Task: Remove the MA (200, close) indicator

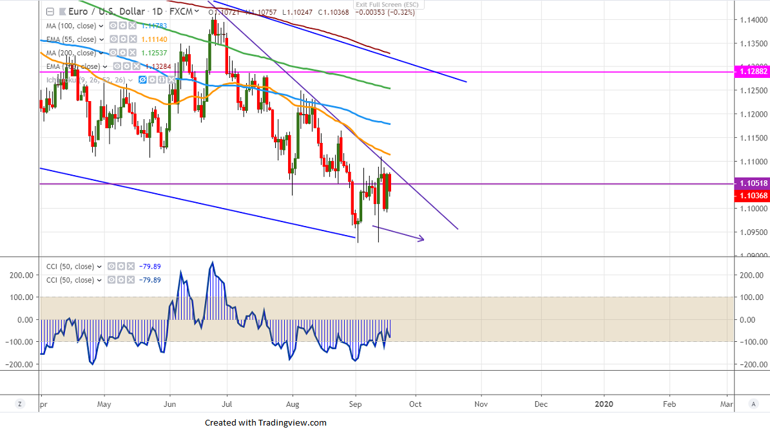Action: point(133,53)
